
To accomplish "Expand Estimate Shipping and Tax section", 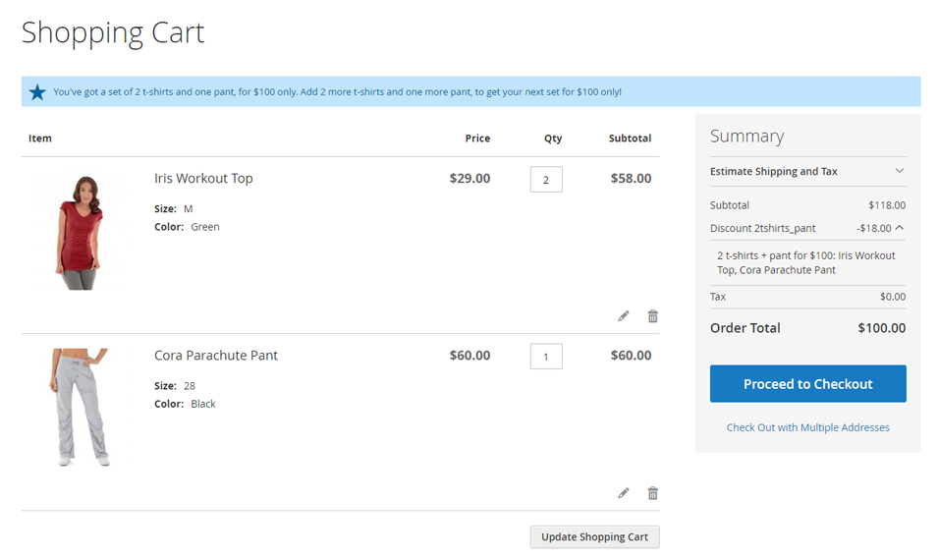I will pos(807,171).
